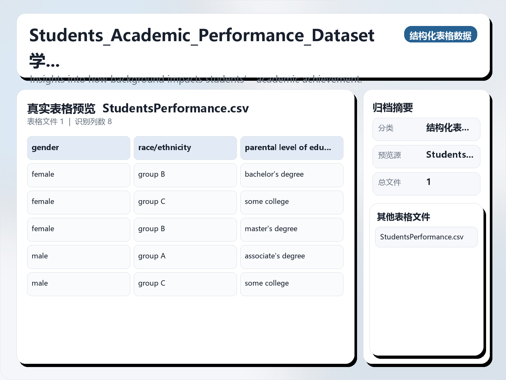This screenshot has height=380, width=506.
Task: Click the 总文件 count value 1
Action: (429, 182)
